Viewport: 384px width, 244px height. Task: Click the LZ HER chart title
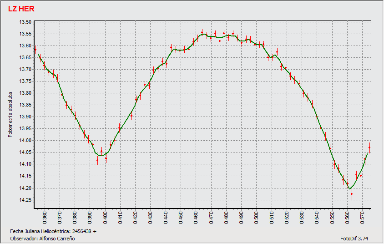21,9
